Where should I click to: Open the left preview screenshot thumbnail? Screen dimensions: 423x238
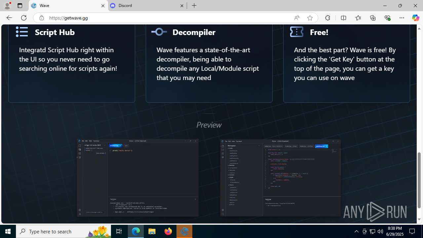[x=138, y=178]
